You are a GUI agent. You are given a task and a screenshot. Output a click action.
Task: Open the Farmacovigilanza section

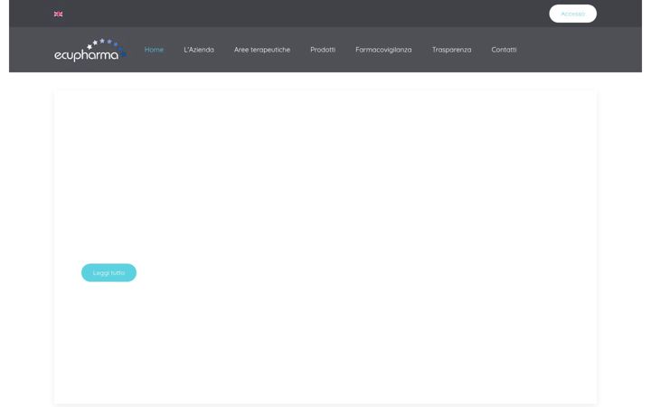coord(383,50)
